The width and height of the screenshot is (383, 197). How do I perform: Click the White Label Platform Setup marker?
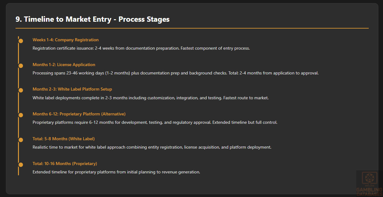click(x=21, y=90)
